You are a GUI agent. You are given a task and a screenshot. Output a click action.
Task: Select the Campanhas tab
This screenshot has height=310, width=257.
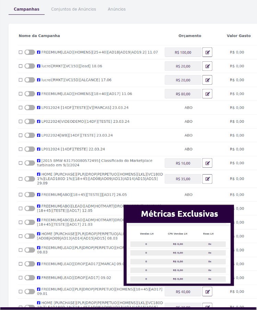[26, 9]
